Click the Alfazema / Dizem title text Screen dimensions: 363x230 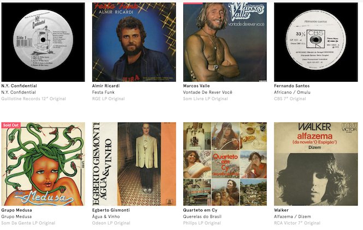293,216
